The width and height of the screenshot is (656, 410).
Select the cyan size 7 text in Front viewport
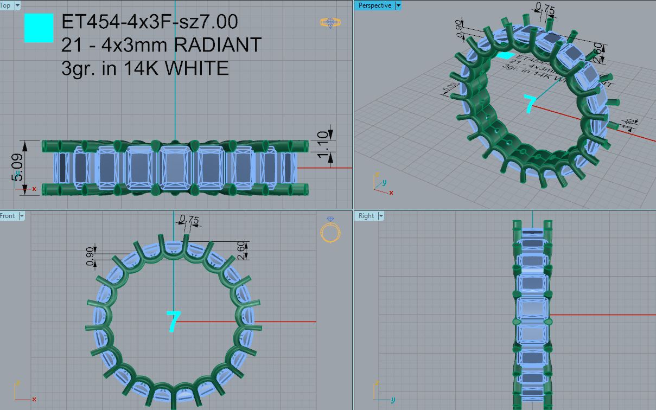(x=173, y=321)
